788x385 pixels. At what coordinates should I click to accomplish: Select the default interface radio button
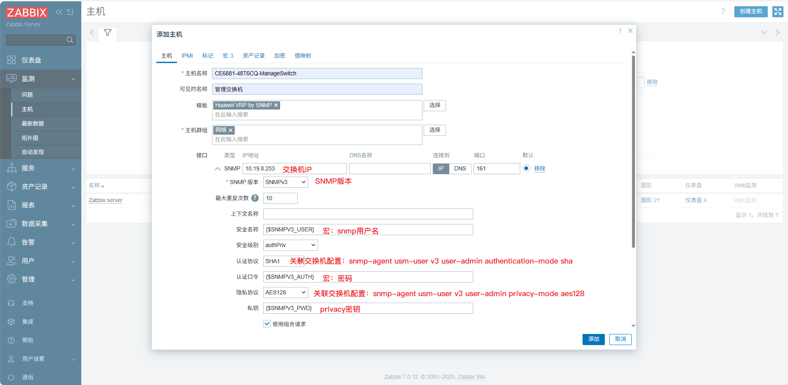[x=526, y=168]
